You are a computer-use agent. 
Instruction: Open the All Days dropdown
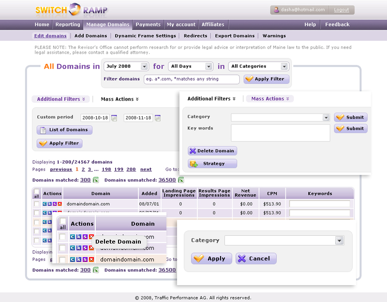pyautogui.click(x=191, y=66)
